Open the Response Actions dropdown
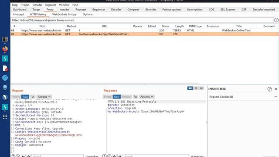This screenshot has height=157, width=279. (x=147, y=97)
